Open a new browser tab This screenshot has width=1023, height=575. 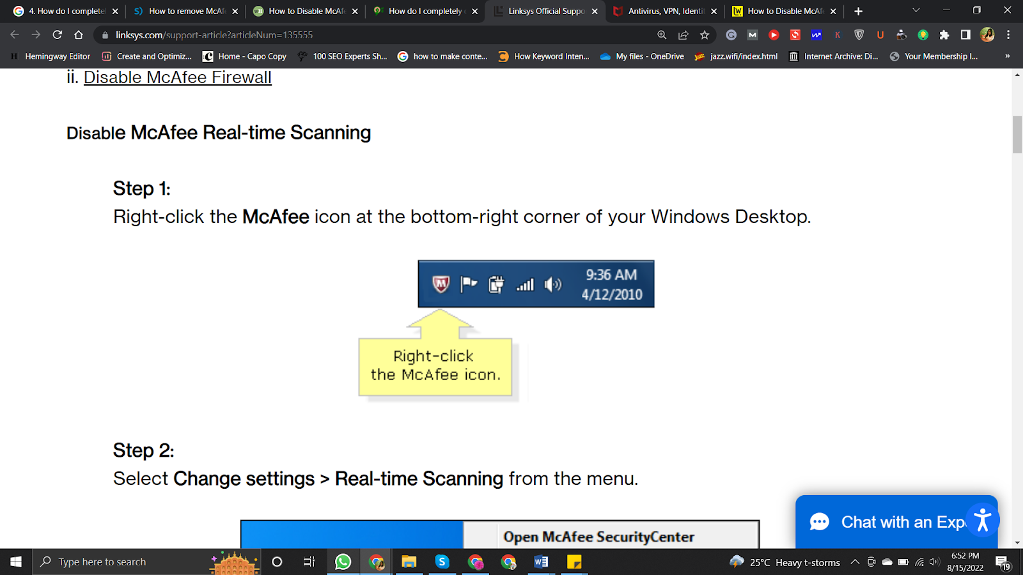[x=858, y=11]
